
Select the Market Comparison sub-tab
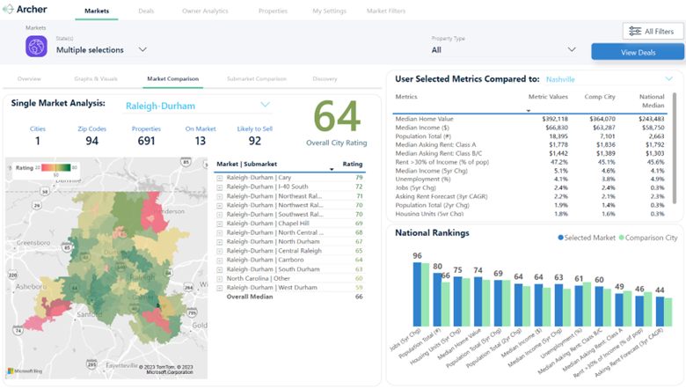[172, 78]
